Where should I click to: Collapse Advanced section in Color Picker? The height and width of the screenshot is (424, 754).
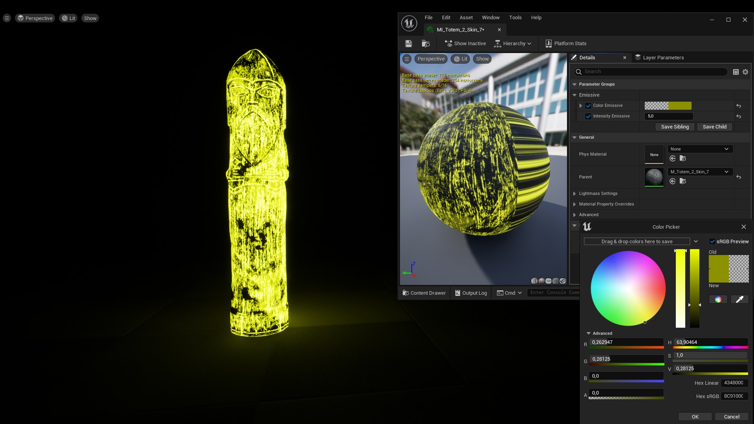click(588, 333)
